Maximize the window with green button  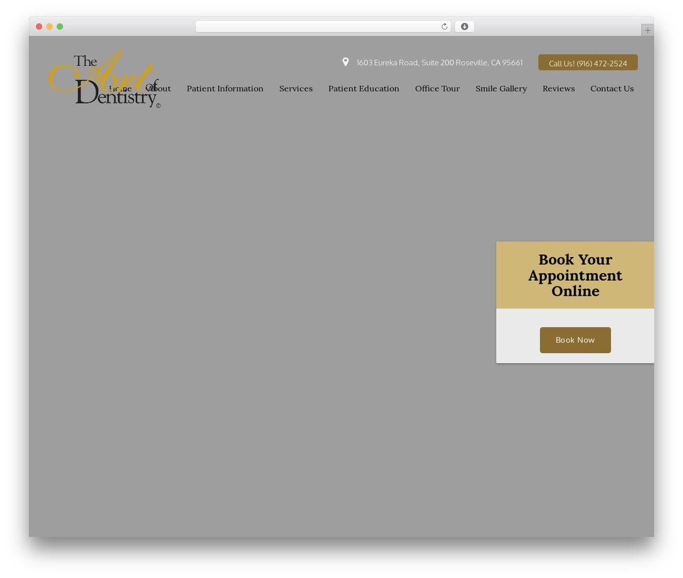[x=60, y=27]
